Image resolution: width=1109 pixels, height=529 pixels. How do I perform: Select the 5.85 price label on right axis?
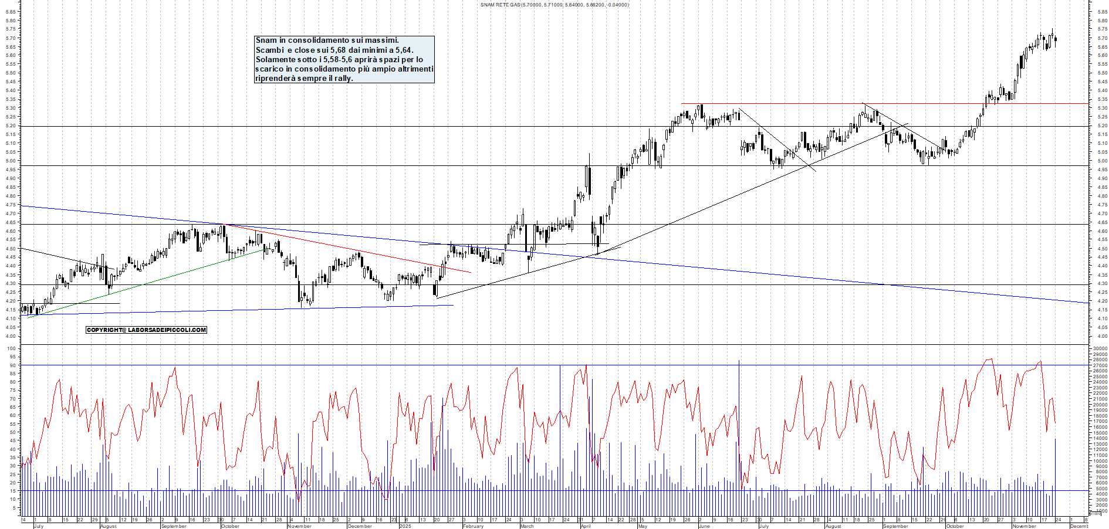(1102, 12)
